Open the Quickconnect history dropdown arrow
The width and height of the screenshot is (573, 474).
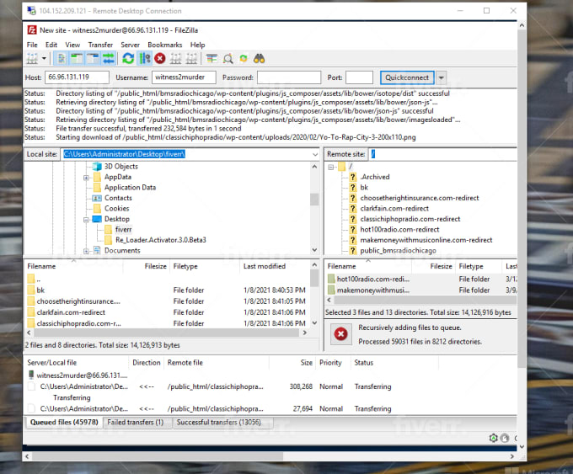441,77
